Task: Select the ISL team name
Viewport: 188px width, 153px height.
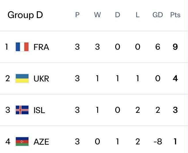Action: (x=39, y=110)
